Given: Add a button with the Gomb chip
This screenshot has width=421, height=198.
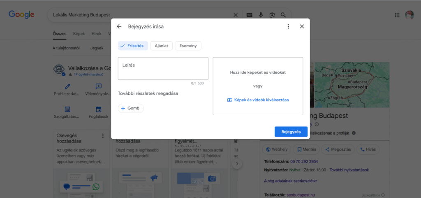Looking at the screenshot, I should (131, 108).
